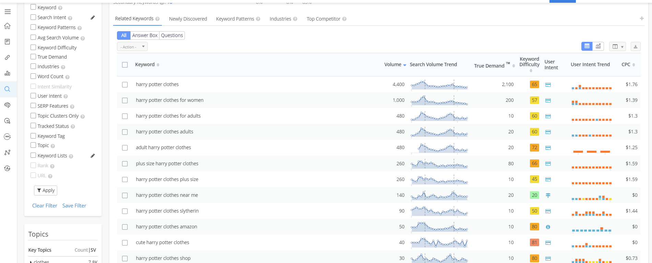652x263 pixels.
Task: Open the Top Competitor tab
Action: pyautogui.click(x=323, y=19)
